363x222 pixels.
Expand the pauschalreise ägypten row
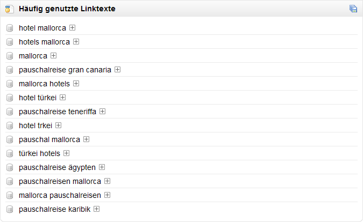click(102, 167)
